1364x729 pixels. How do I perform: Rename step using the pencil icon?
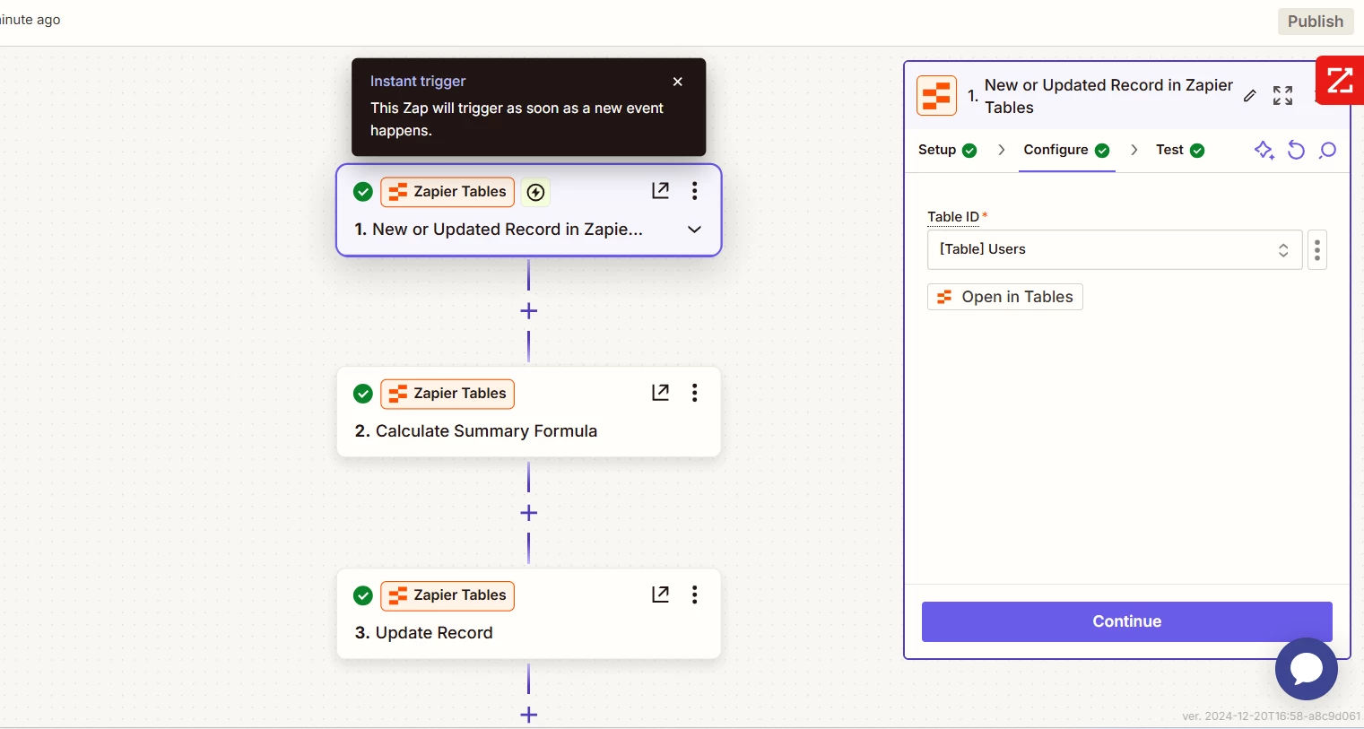point(1250,96)
